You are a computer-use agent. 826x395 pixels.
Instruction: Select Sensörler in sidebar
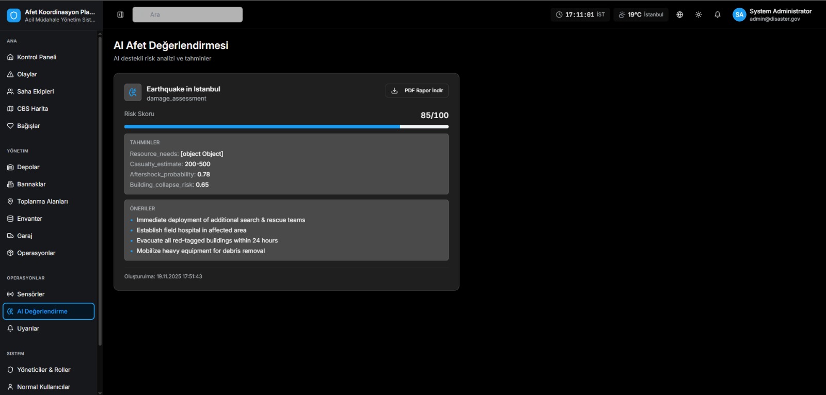[30, 294]
